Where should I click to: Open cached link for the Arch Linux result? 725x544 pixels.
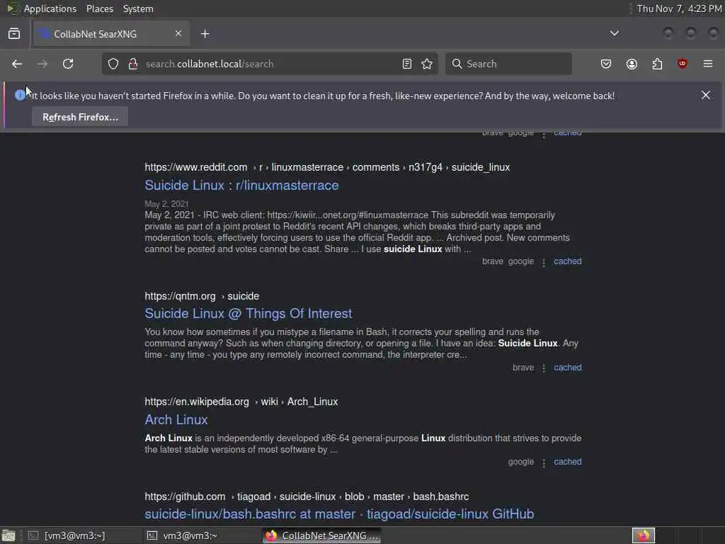pyautogui.click(x=568, y=462)
